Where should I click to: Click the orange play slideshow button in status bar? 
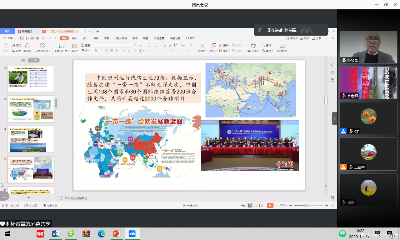coord(270,205)
